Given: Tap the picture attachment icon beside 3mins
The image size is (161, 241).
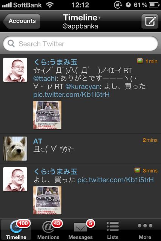Looking at the screenshot, I should 137,170.
